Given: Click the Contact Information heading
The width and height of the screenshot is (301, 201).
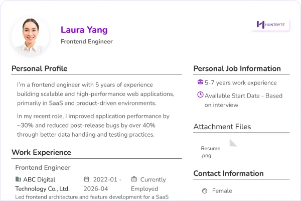Looking at the screenshot, I should tap(228, 173).
